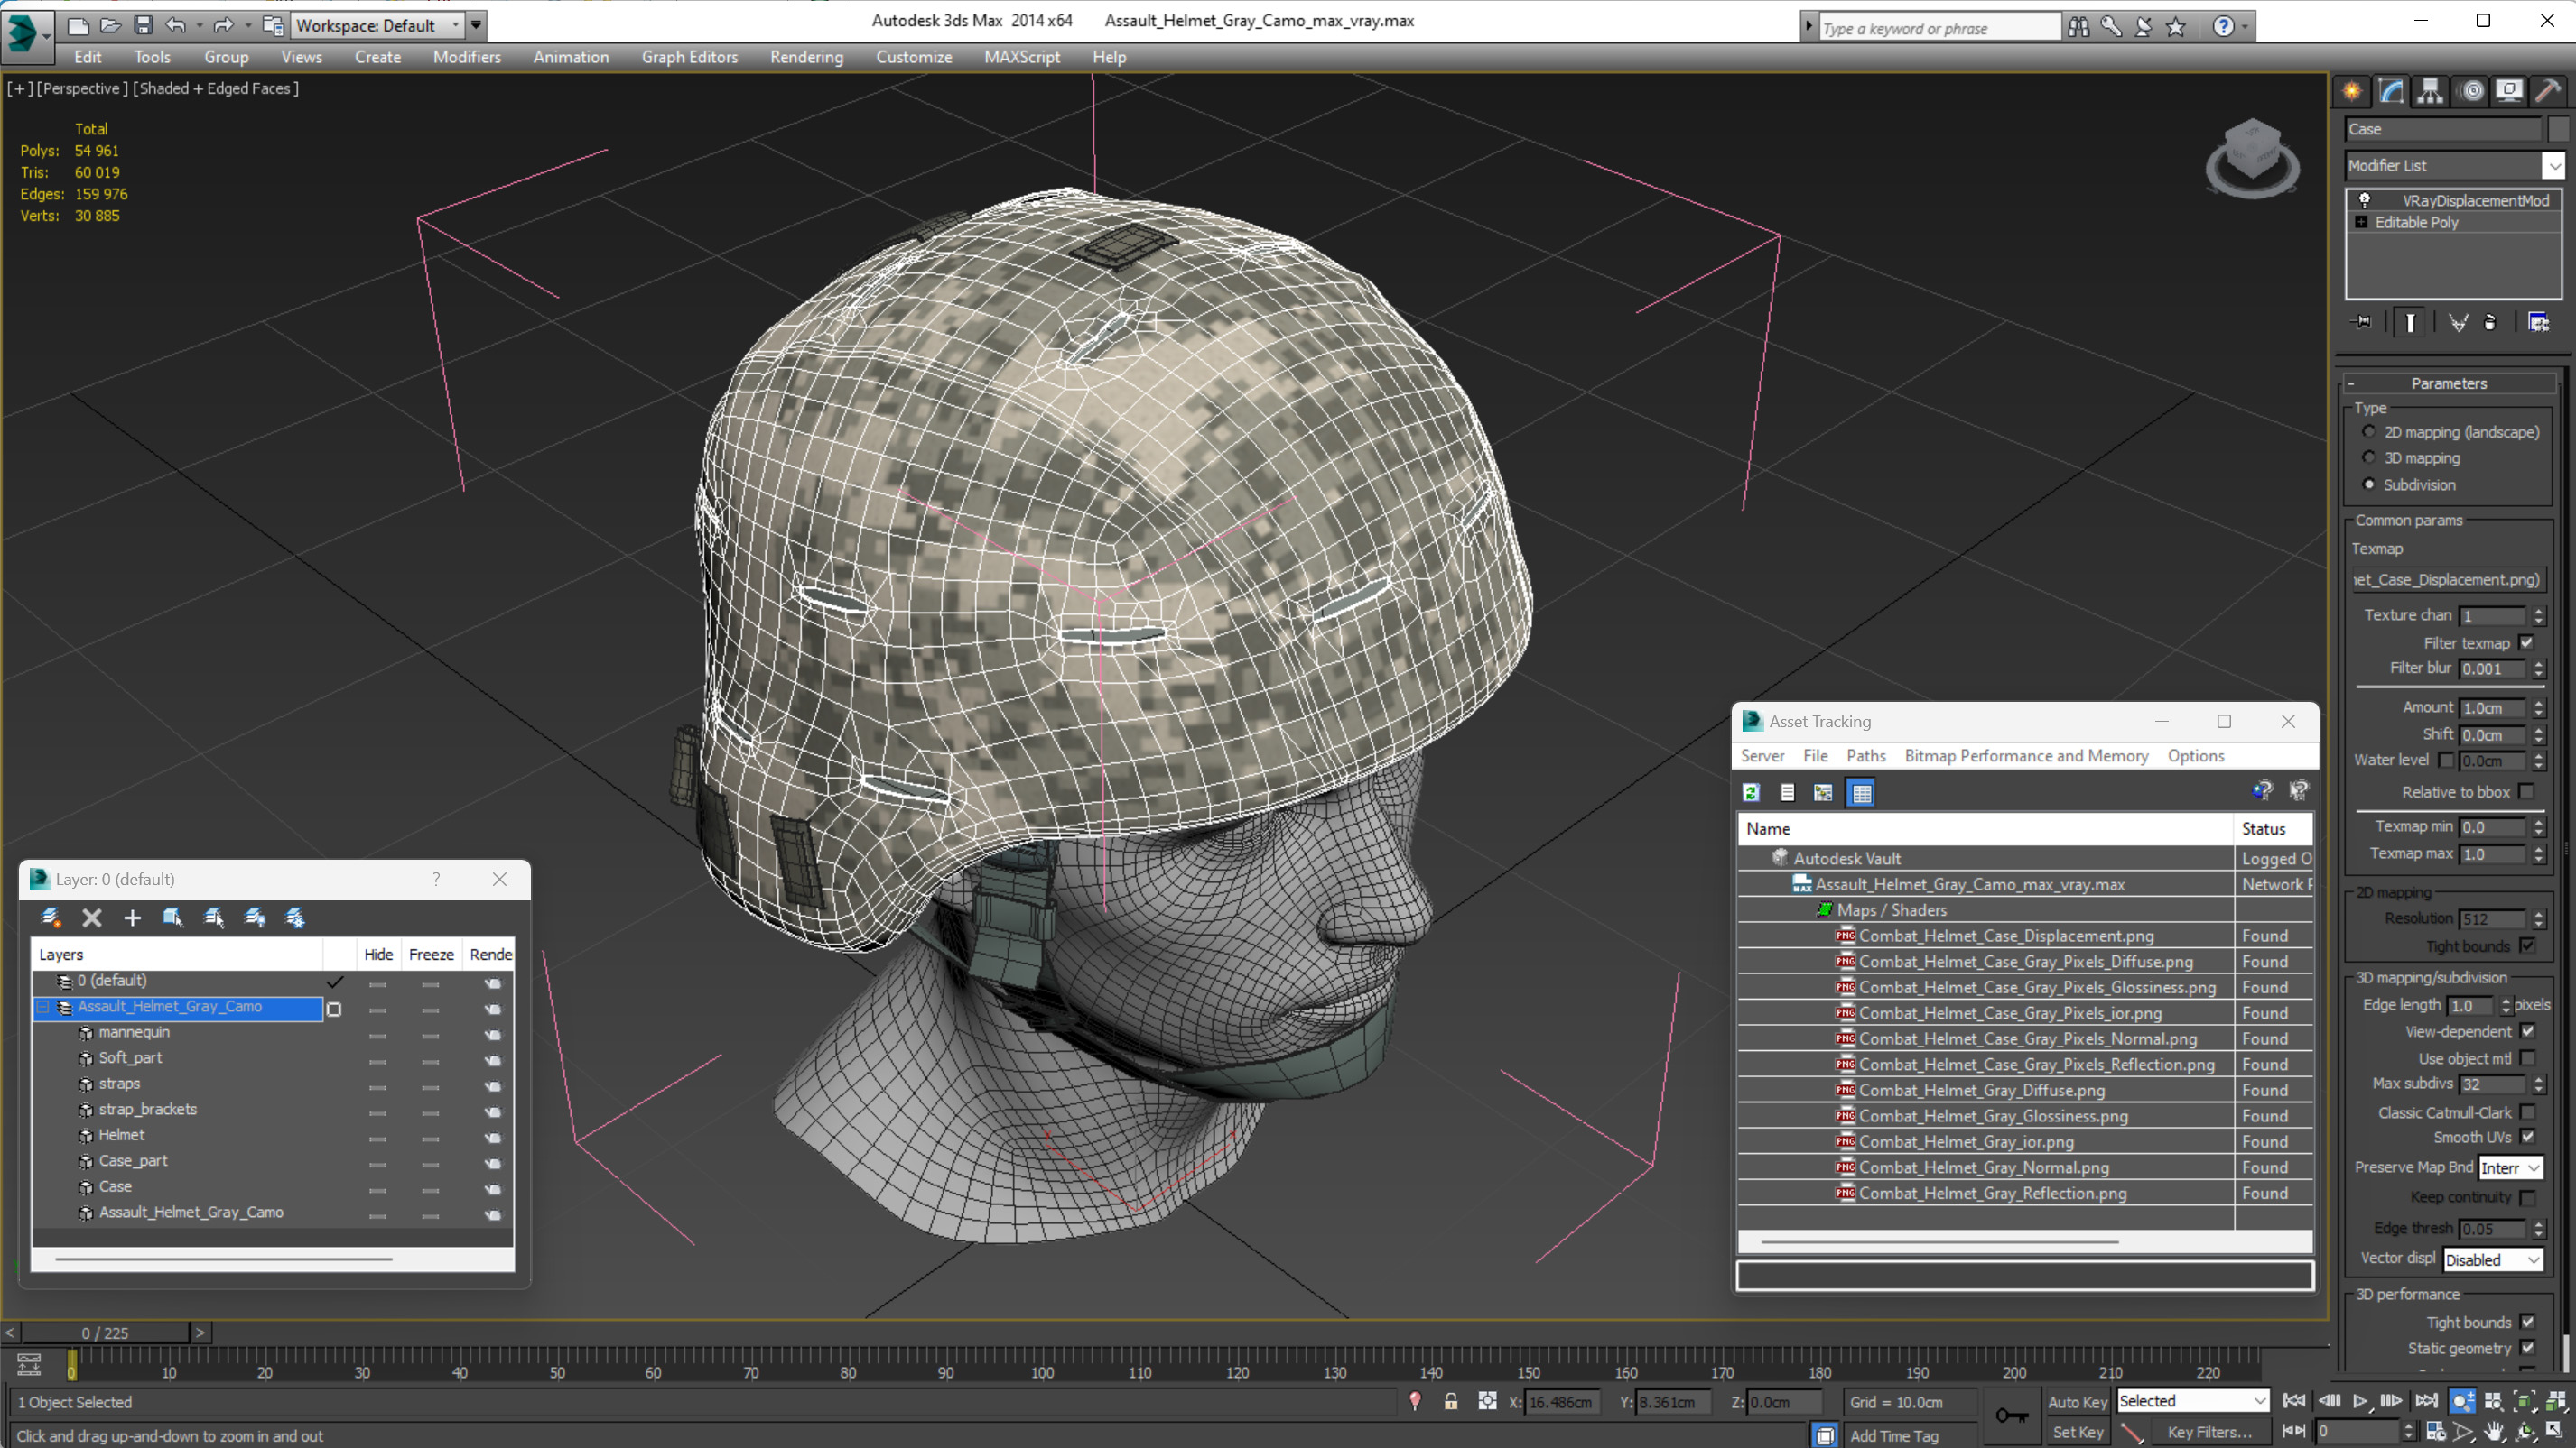Viewport: 2576px width, 1448px height.
Task: Collapse the Parameters rollout
Action: point(2448,383)
